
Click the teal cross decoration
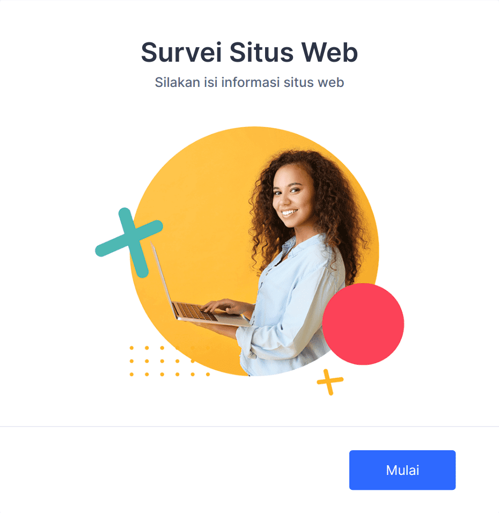tap(129, 243)
